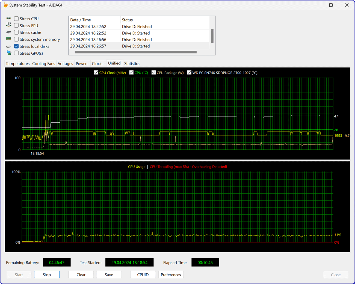Click the Status column header
Screen dimensions: 355x284
click(x=165, y=20)
